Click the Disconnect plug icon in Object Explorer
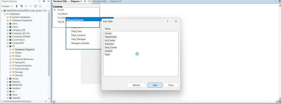This screenshot has height=104, width=281. pyautogui.click(x=21, y=6)
